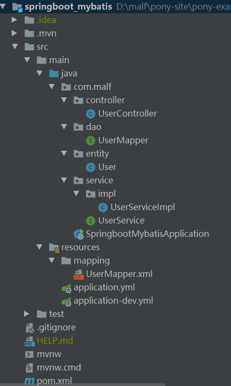Screen dimensions: 231x386
Task: Click the pom.xml Maven icon
Action: pyautogui.click(x=29, y=381)
